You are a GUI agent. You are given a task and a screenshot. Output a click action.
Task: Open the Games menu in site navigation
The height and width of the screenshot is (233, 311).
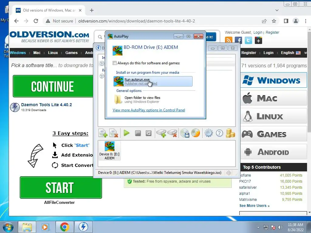(71, 53)
